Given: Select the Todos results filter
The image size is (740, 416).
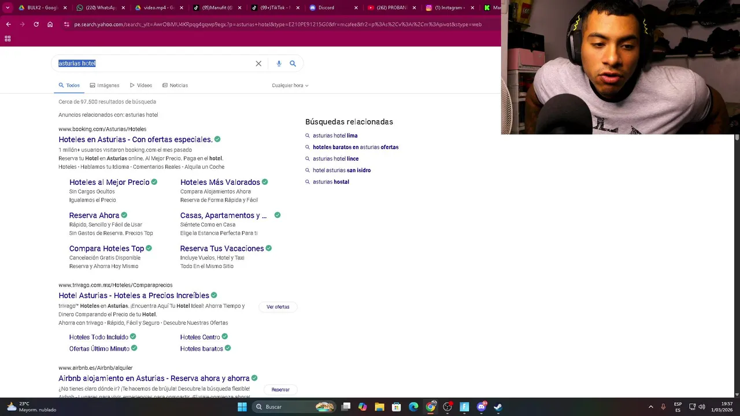Looking at the screenshot, I should click(69, 86).
